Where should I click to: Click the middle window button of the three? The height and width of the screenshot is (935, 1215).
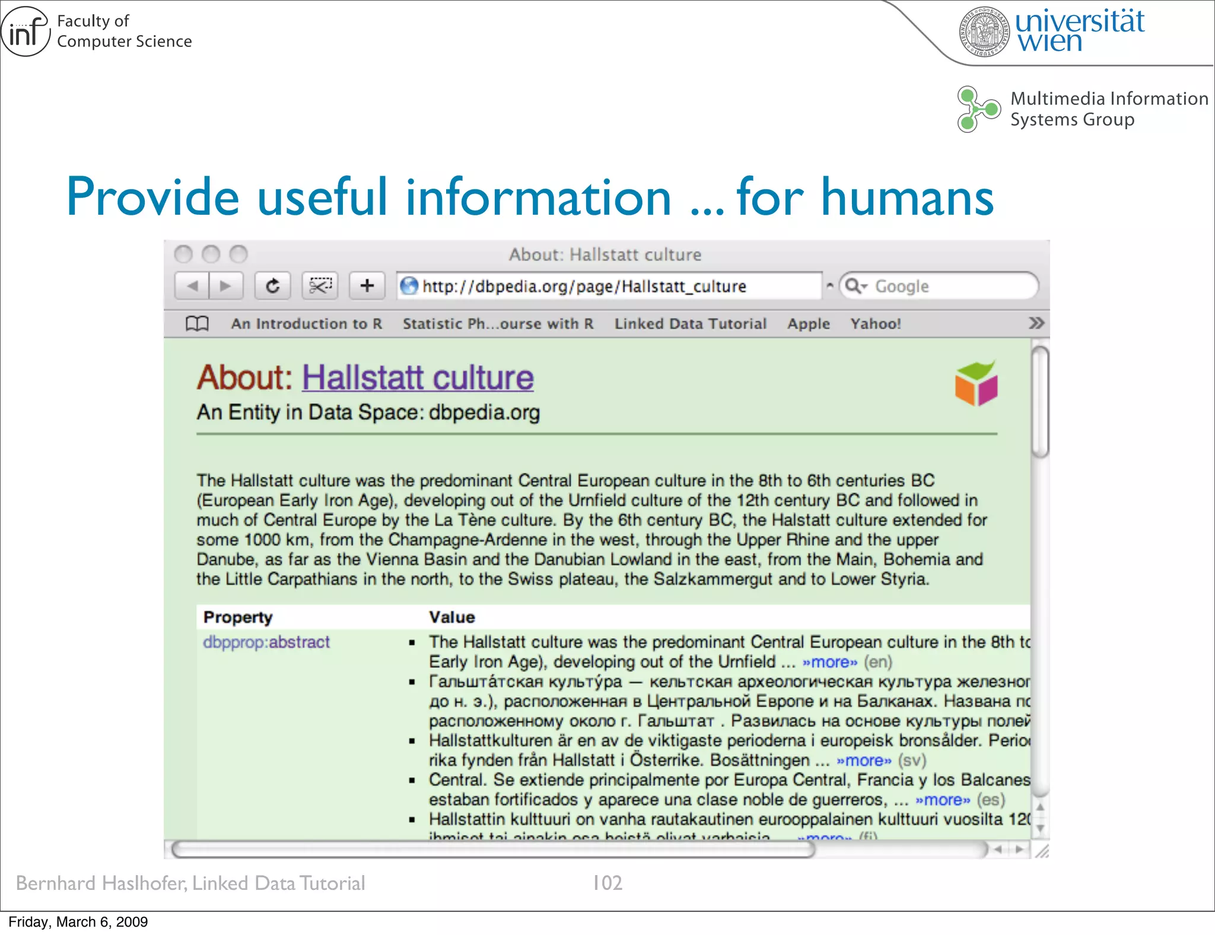coord(211,254)
